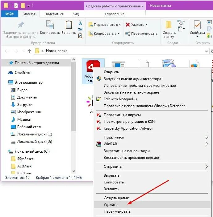The image size is (213, 217).
Task: Select the Adobe installer file icon
Action: point(93,66)
